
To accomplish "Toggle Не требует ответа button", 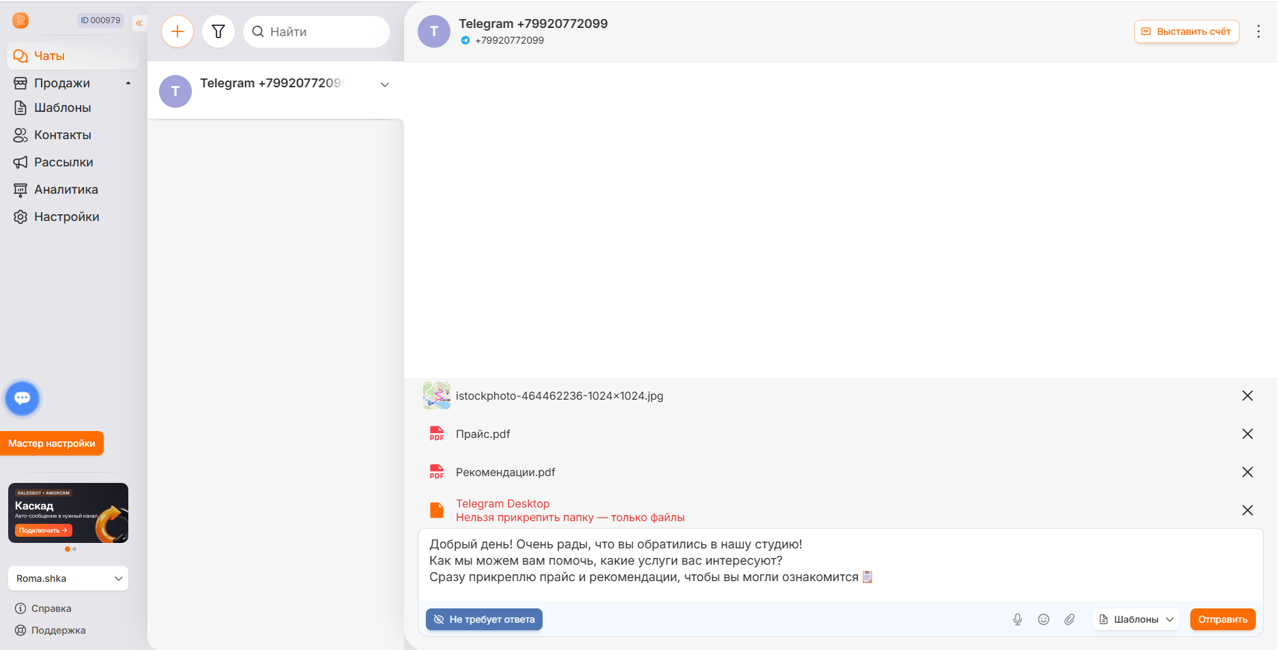I will coord(485,619).
